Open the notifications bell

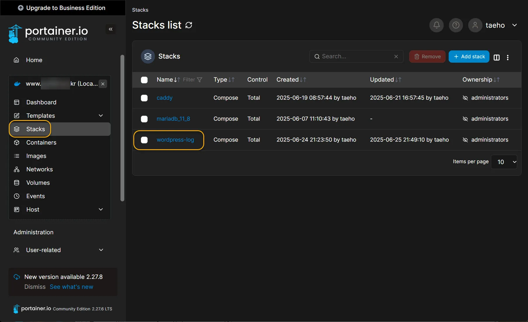pyautogui.click(x=436, y=25)
